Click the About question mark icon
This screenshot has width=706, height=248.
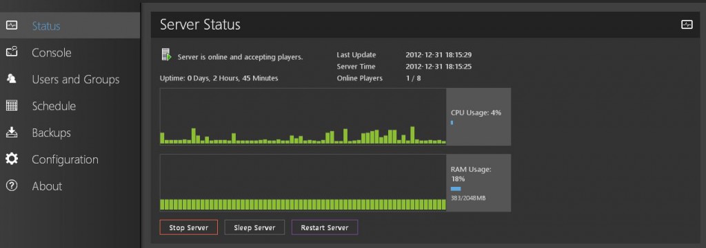(12, 185)
